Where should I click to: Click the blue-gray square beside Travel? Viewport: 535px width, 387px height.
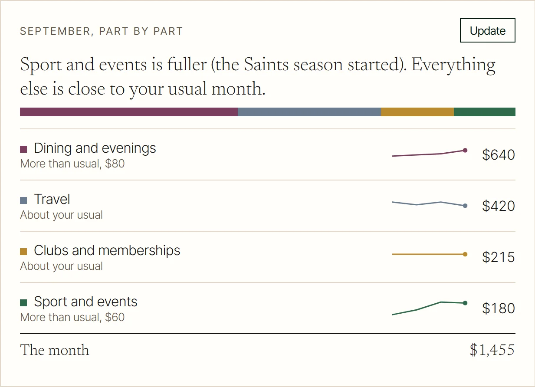click(24, 200)
